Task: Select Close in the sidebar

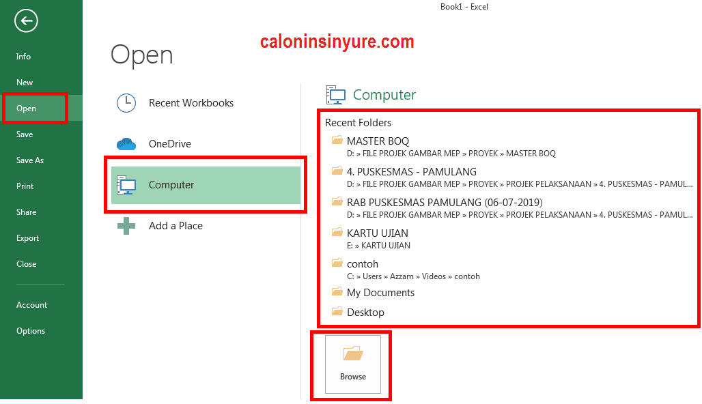Action: [x=27, y=264]
